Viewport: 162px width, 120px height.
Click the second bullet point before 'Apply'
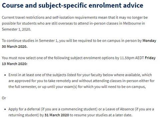[5, 109]
